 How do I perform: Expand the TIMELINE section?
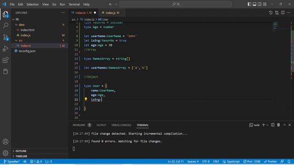[x=40, y=156]
